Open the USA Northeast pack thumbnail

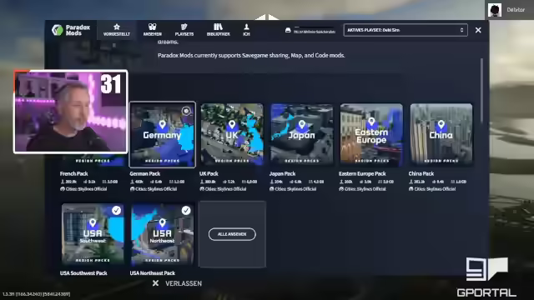click(x=163, y=234)
